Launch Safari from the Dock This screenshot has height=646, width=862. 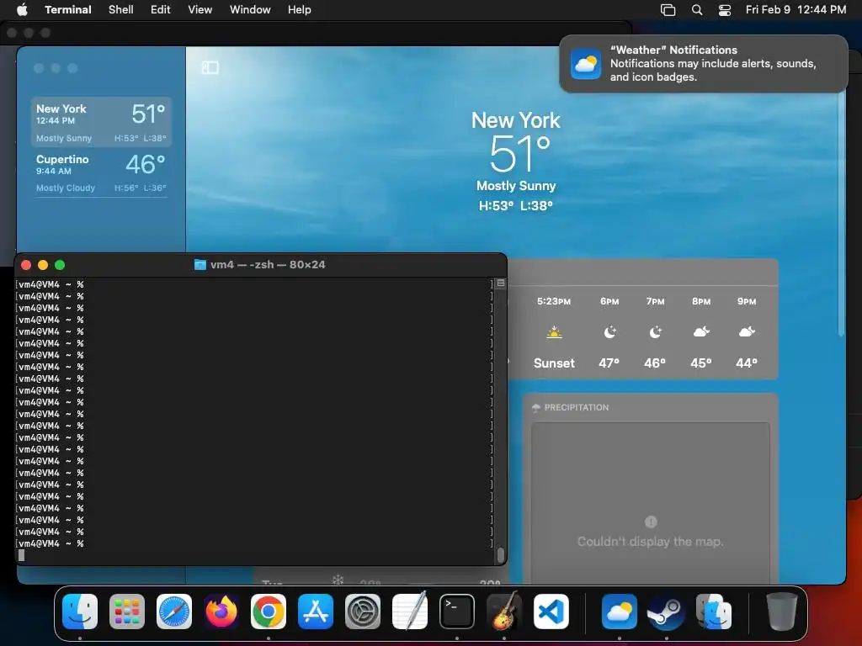(174, 612)
